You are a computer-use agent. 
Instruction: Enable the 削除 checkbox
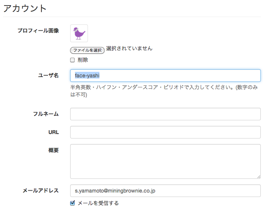point(72,60)
